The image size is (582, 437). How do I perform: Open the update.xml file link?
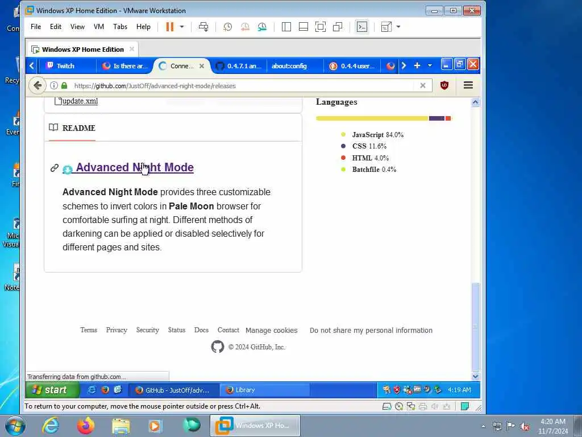click(x=80, y=101)
